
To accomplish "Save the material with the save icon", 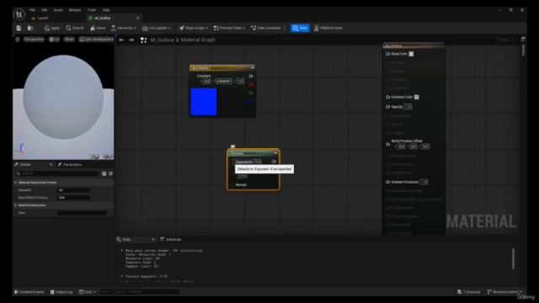I will [19, 28].
